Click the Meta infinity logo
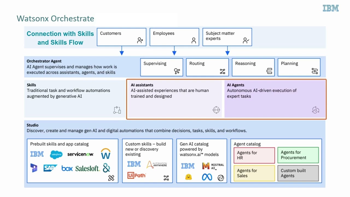Screen dimensions: 350x197 pyautogui.click(x=207, y=177)
